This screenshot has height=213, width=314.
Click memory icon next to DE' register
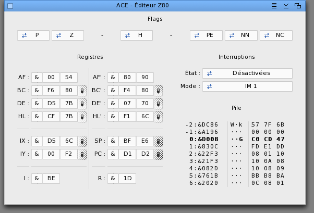[x=158, y=104]
